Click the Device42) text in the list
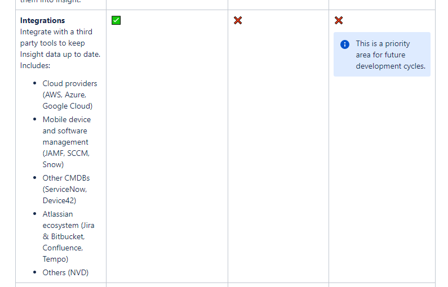448x287 pixels. point(59,200)
